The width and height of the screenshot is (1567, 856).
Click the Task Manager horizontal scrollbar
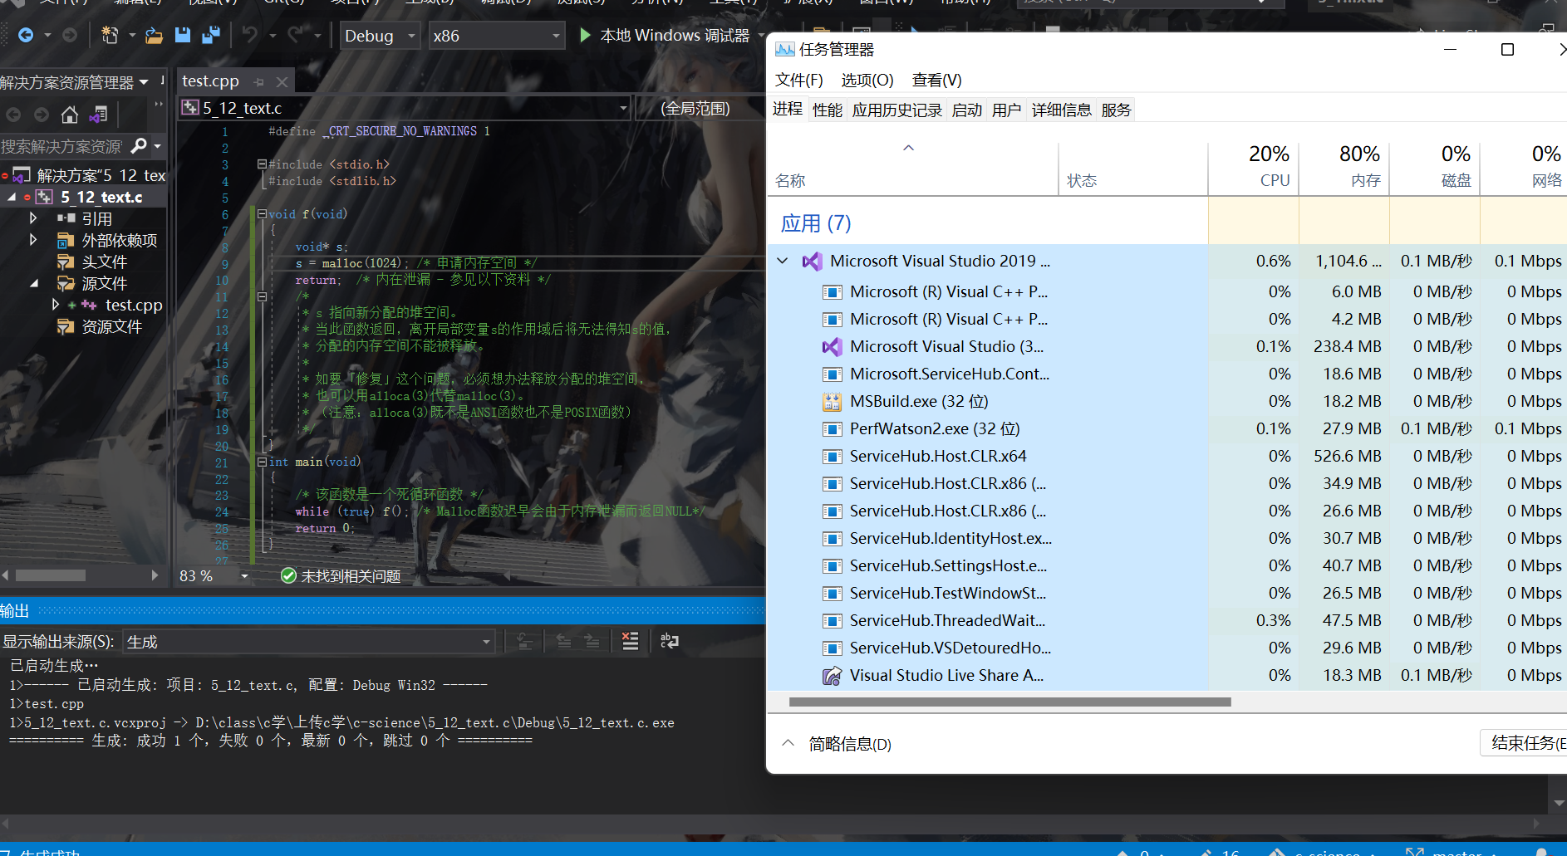pos(1009,702)
